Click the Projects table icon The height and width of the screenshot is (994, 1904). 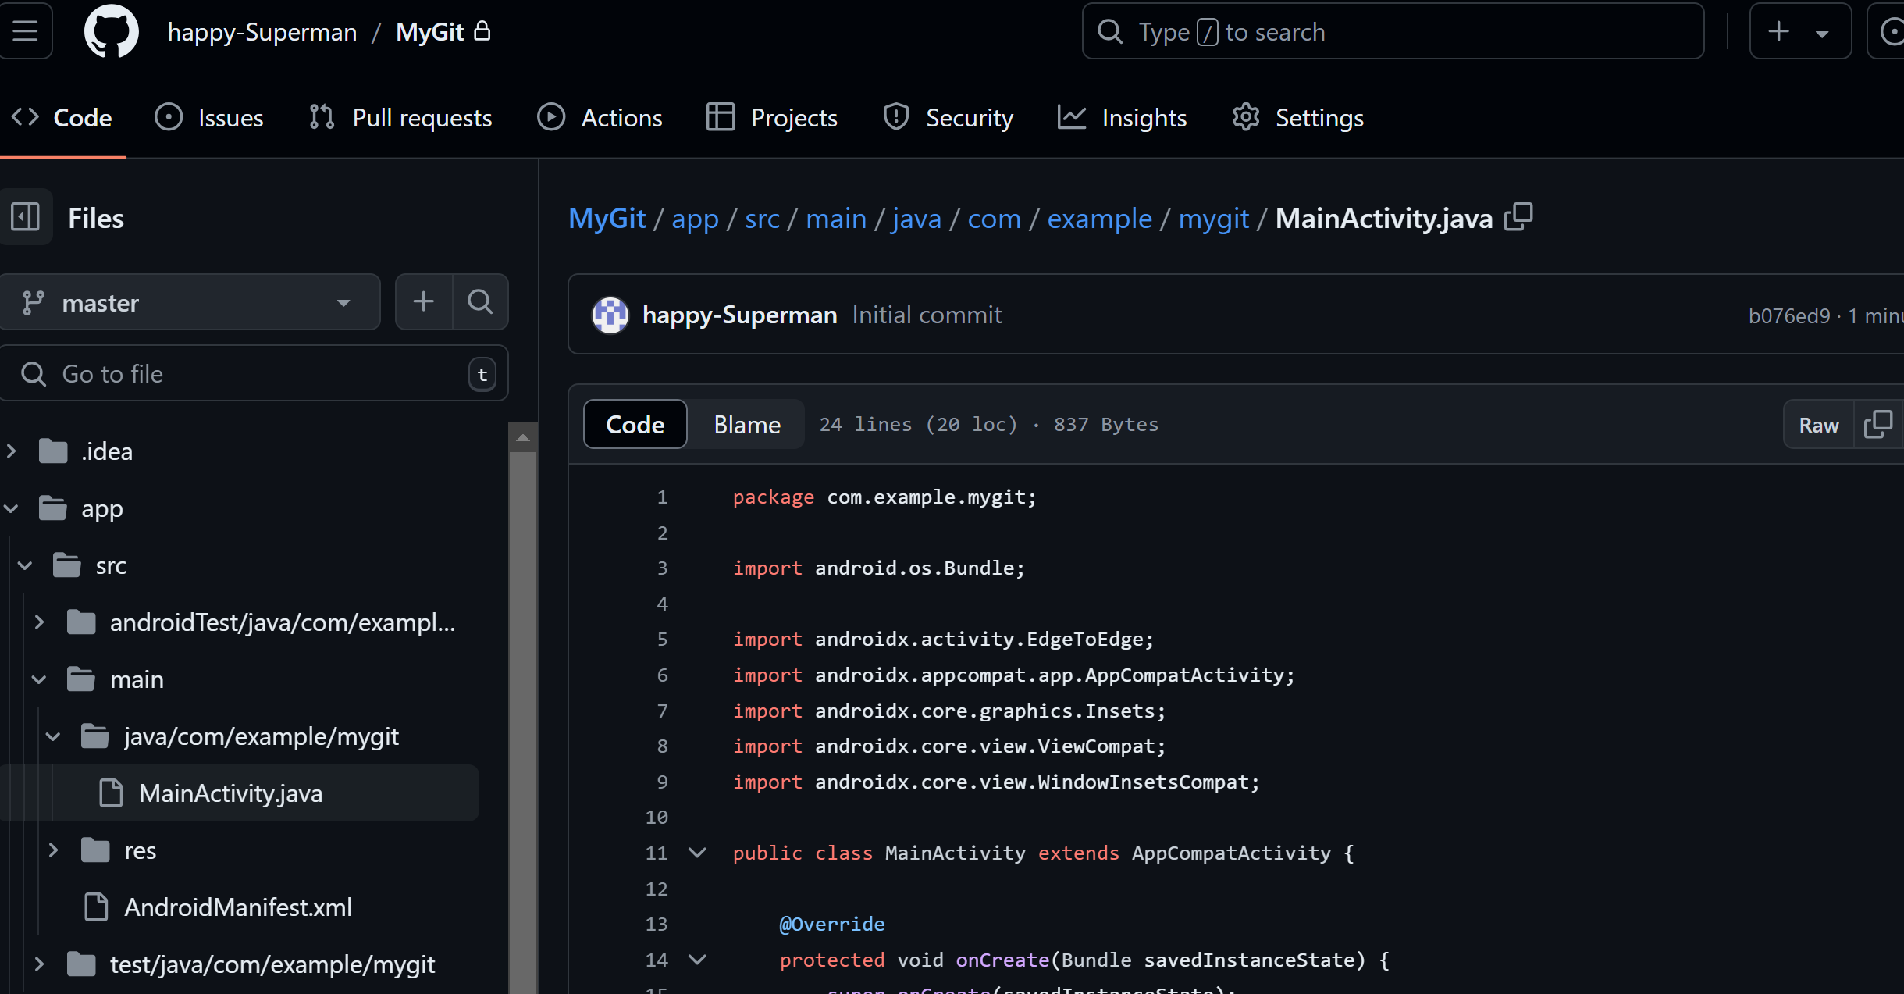tap(721, 117)
